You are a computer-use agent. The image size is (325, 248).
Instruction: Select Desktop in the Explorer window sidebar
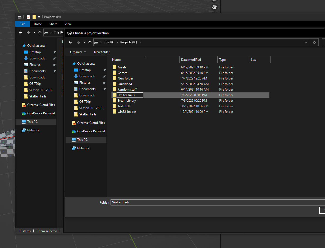pos(35,52)
